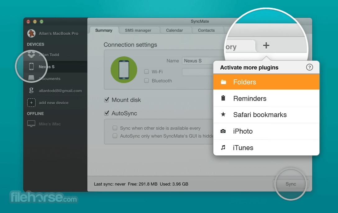Click the Connection settings heading

pyautogui.click(x=130, y=45)
